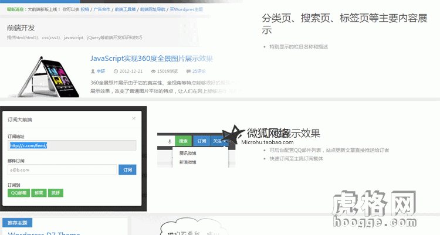Image resolution: width=440 pixels, height=235 pixels.
Task: Expand the 关注 dropdown button
Action: 219,141
